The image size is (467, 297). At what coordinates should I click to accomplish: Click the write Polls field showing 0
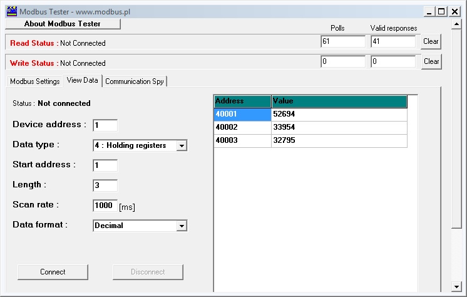343,61
